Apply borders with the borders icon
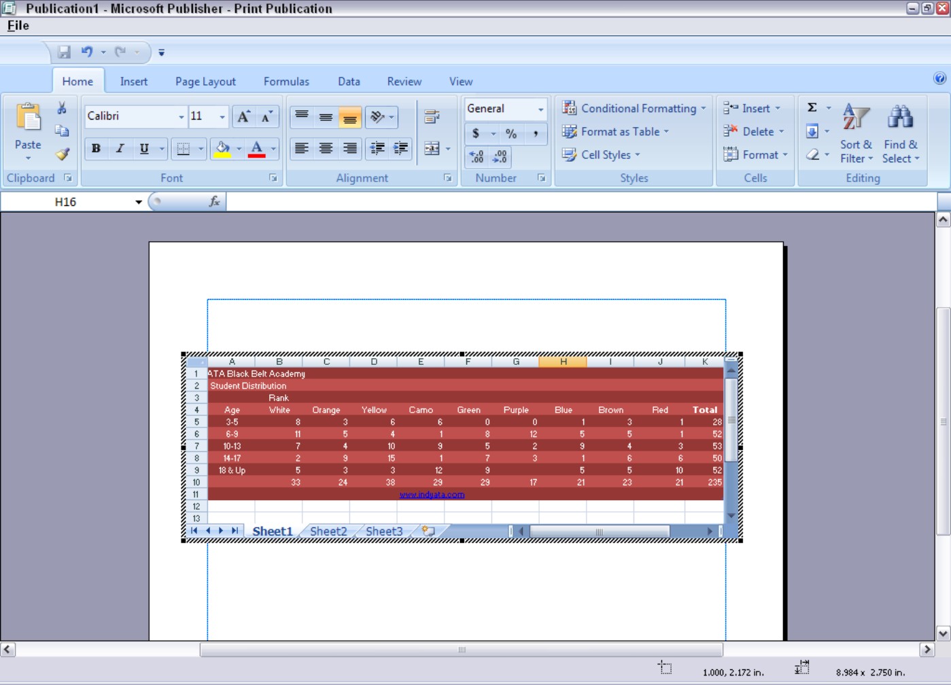The height and width of the screenshot is (685, 951). (x=184, y=149)
